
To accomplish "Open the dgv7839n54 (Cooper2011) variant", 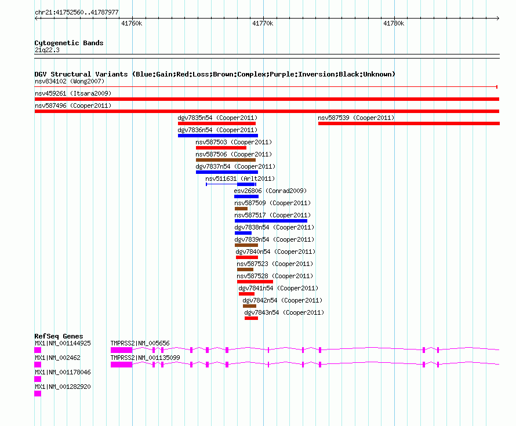I will [x=274, y=239].
